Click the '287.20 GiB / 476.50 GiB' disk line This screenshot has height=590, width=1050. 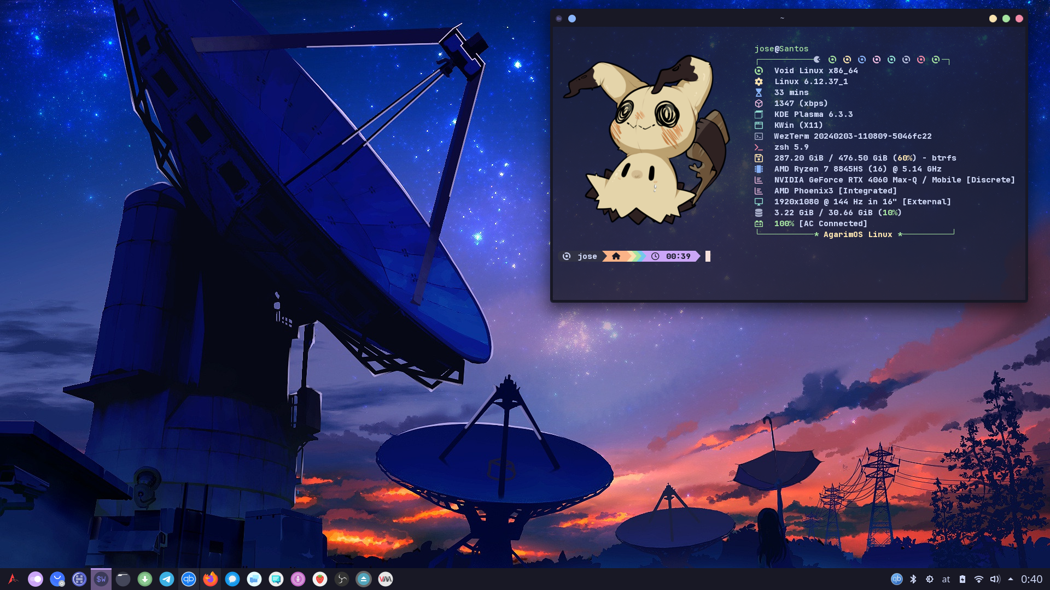coord(865,158)
